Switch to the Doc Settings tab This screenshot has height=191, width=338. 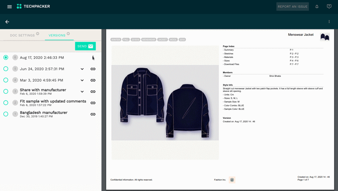pyautogui.click(x=22, y=35)
